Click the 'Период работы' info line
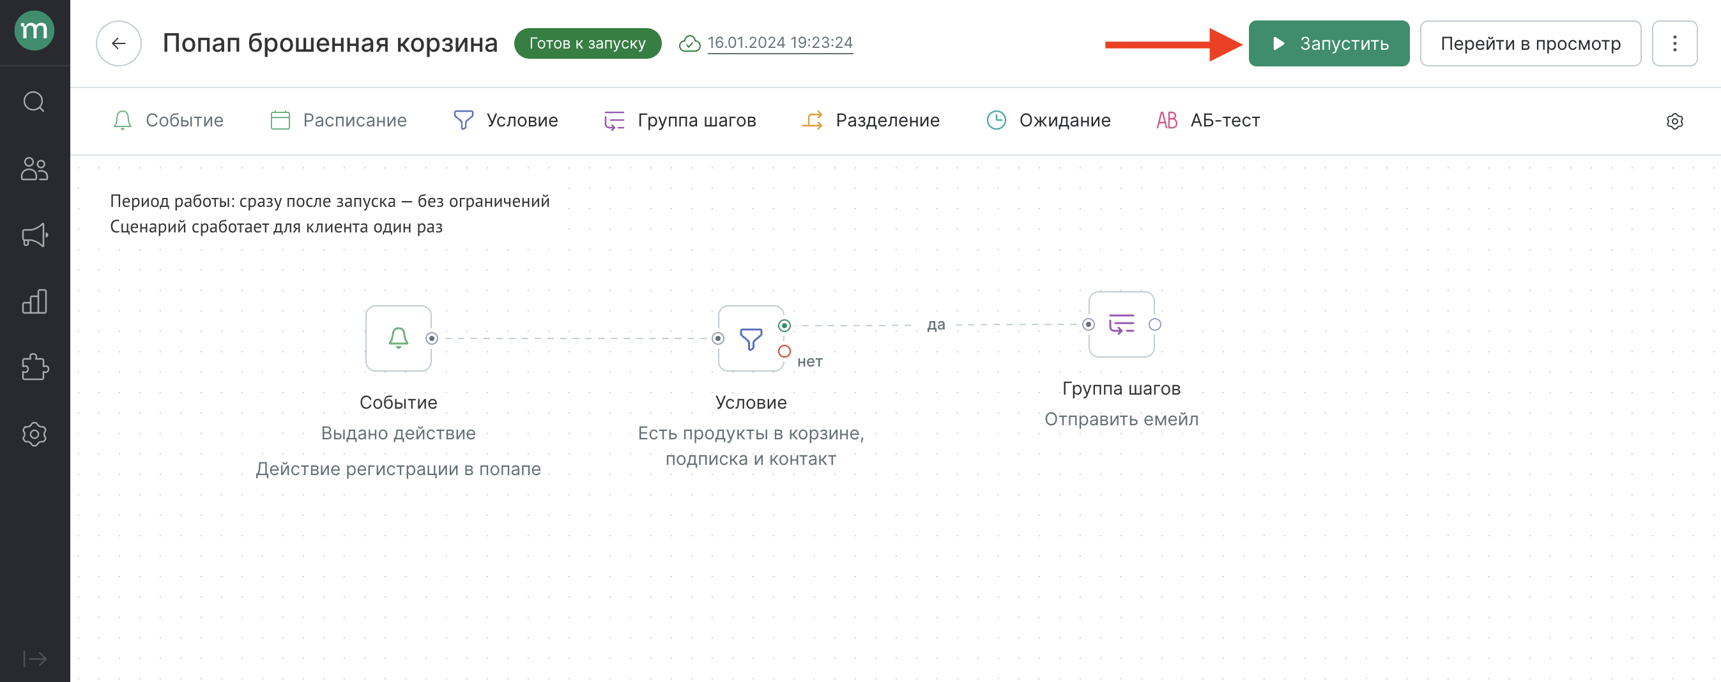Viewport: 1721px width, 682px height. click(330, 201)
